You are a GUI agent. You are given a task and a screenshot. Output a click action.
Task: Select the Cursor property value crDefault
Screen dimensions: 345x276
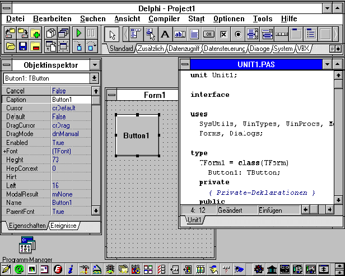pyautogui.click(x=71, y=108)
